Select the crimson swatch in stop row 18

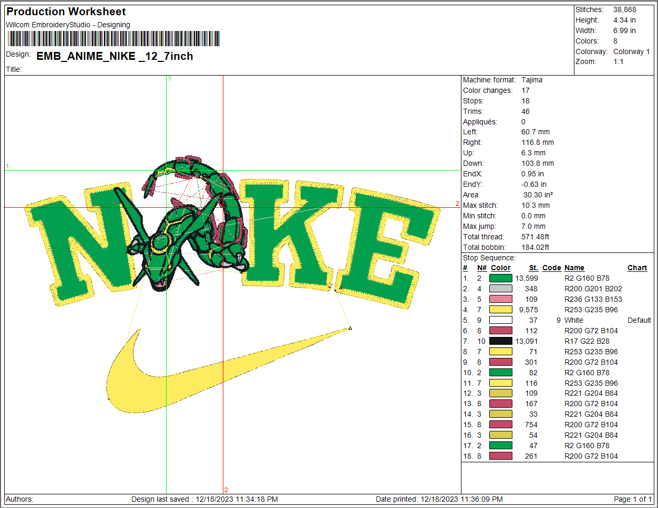pos(500,456)
